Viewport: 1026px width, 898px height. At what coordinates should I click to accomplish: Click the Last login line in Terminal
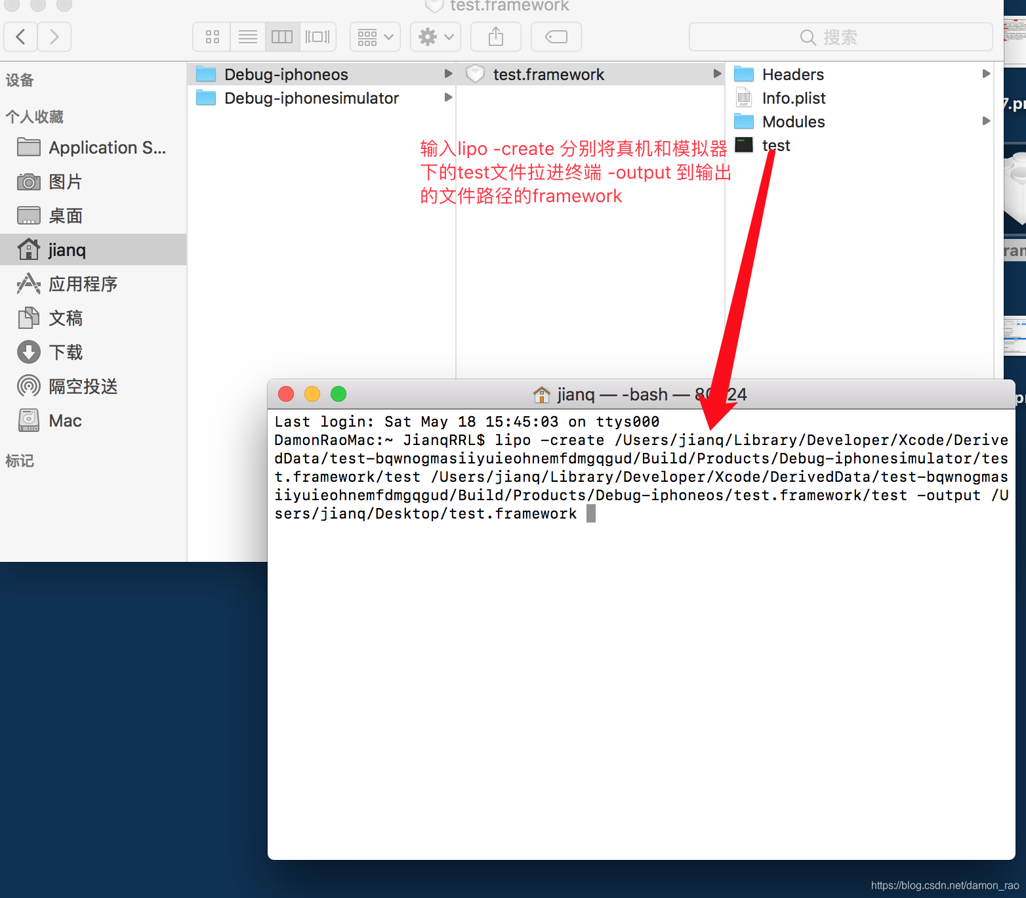click(x=467, y=421)
